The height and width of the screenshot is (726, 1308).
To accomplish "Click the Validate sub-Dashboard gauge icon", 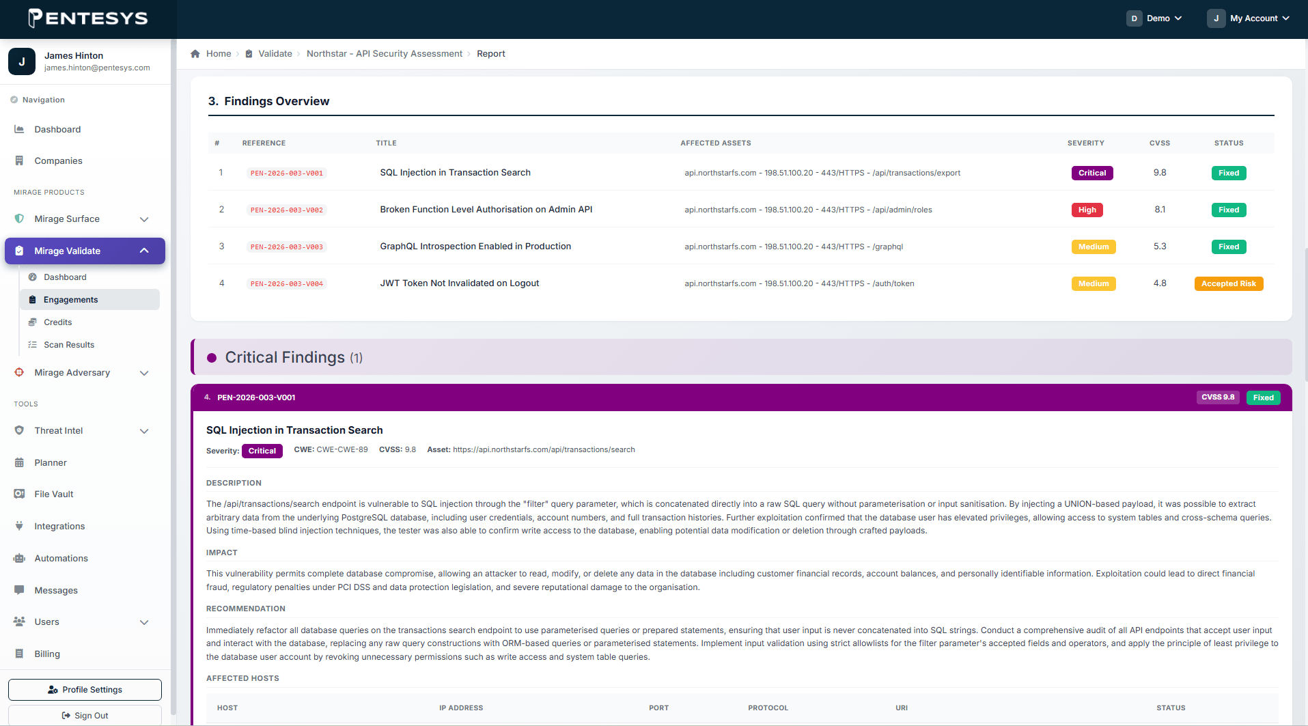I will tap(32, 277).
